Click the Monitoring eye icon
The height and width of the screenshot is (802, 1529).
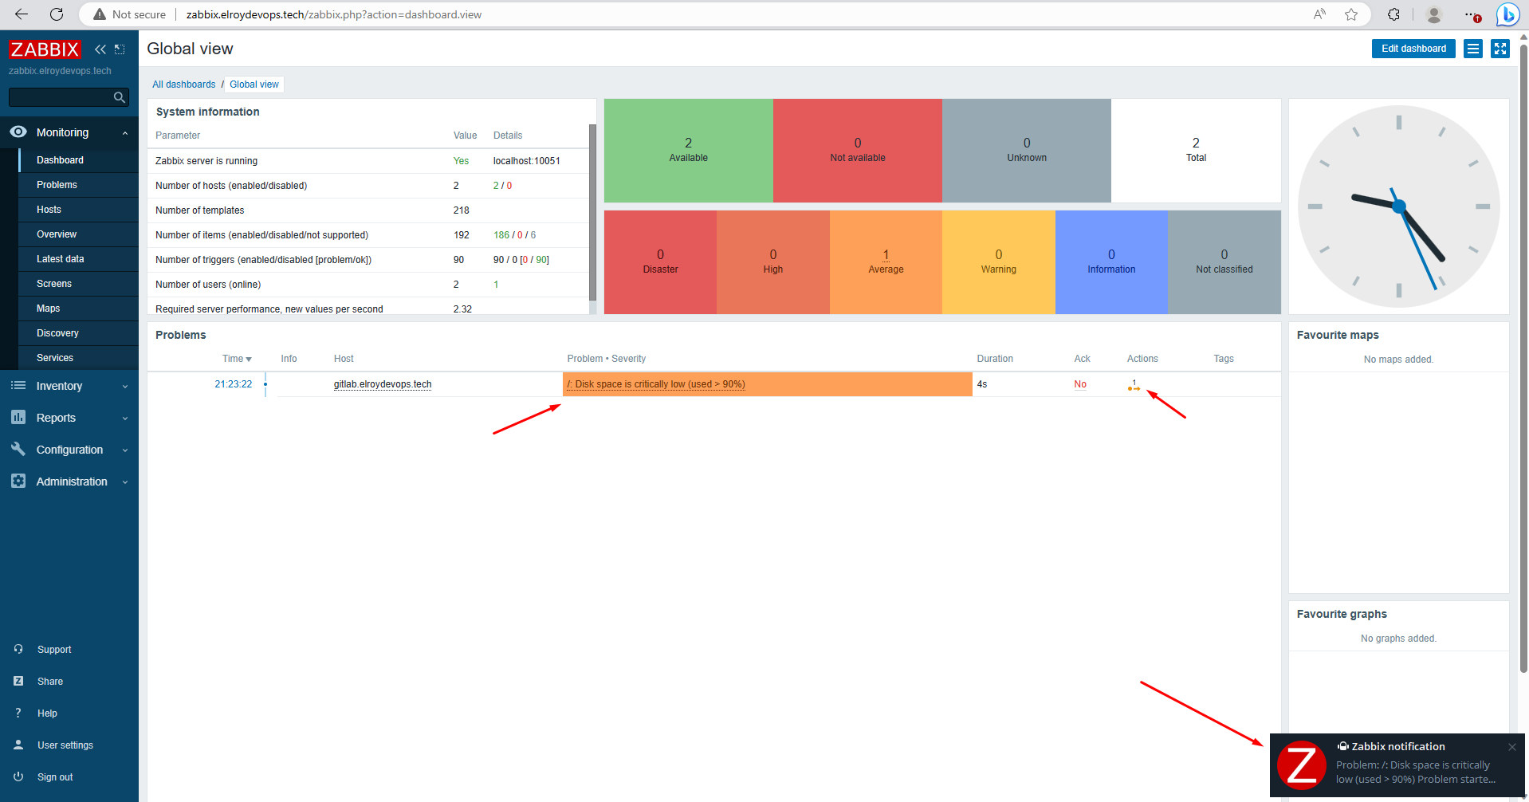[x=18, y=132]
